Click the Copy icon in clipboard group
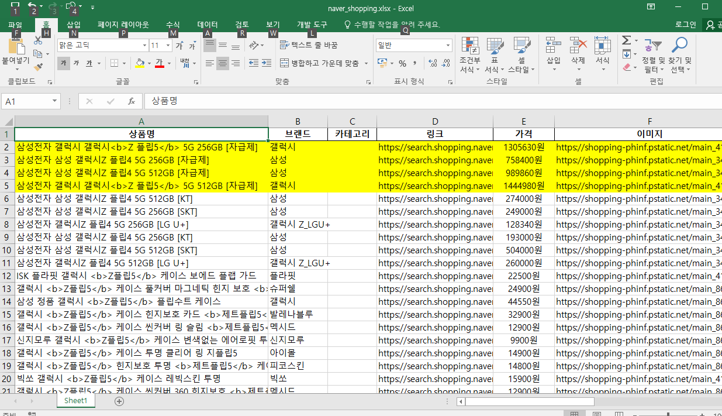The image size is (722, 416). point(38,54)
